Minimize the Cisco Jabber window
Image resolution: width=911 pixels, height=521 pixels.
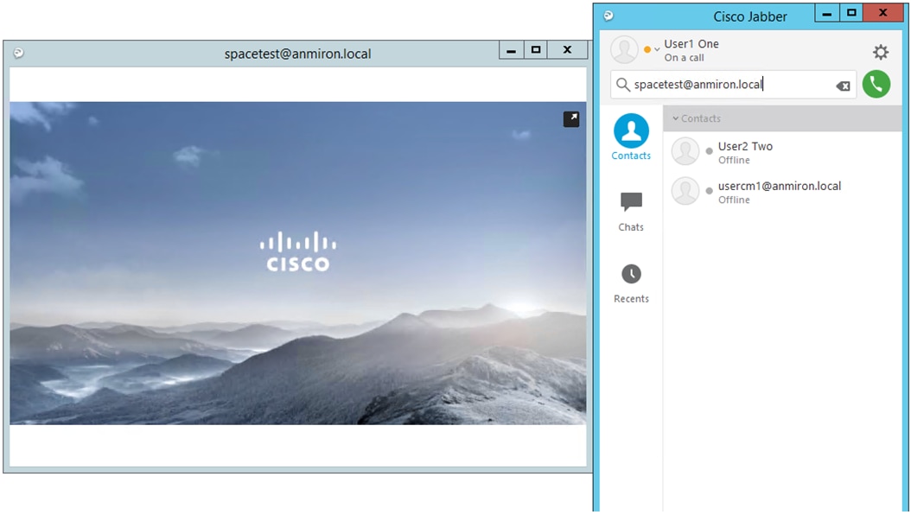(x=827, y=13)
